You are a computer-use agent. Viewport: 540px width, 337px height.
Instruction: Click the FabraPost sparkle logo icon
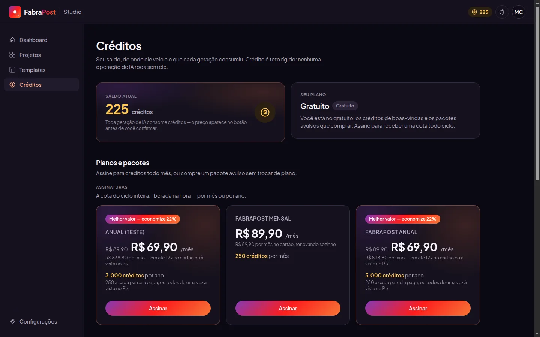coord(15,12)
